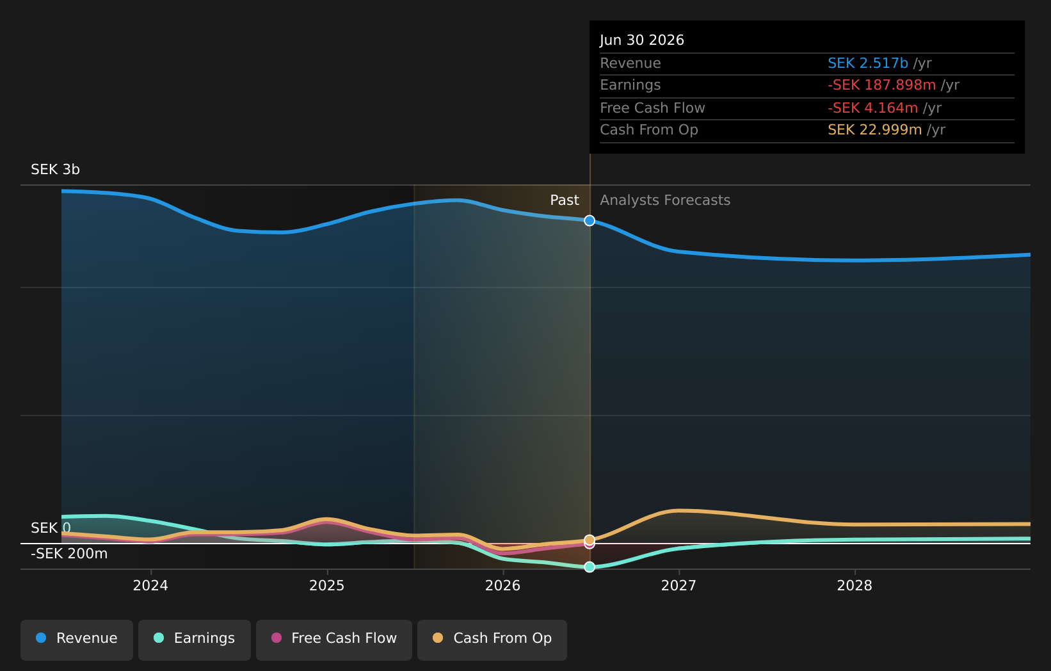The width and height of the screenshot is (1051, 671).
Task: Click the 2025 x-axis label
Action: click(x=327, y=586)
